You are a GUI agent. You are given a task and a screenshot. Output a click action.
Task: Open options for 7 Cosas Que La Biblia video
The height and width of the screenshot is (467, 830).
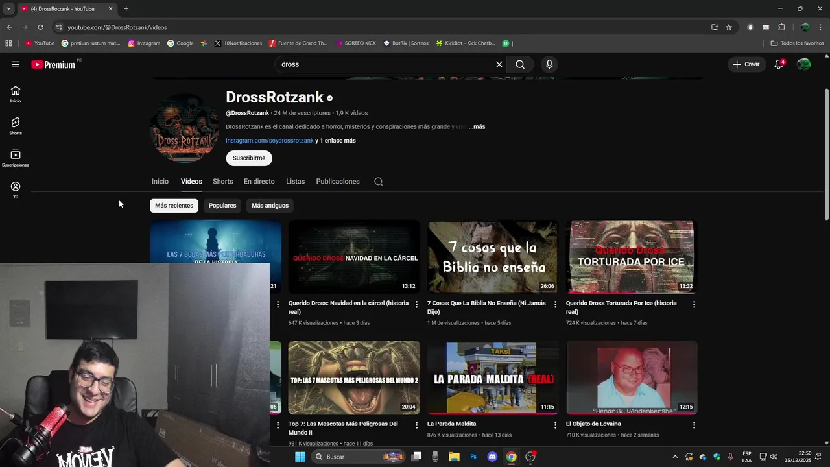[x=555, y=304]
